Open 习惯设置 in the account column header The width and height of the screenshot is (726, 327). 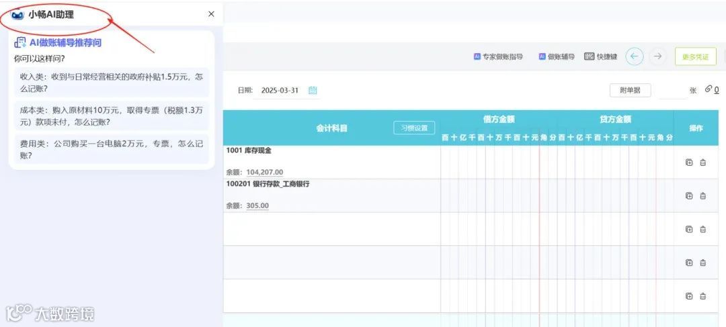(x=414, y=128)
